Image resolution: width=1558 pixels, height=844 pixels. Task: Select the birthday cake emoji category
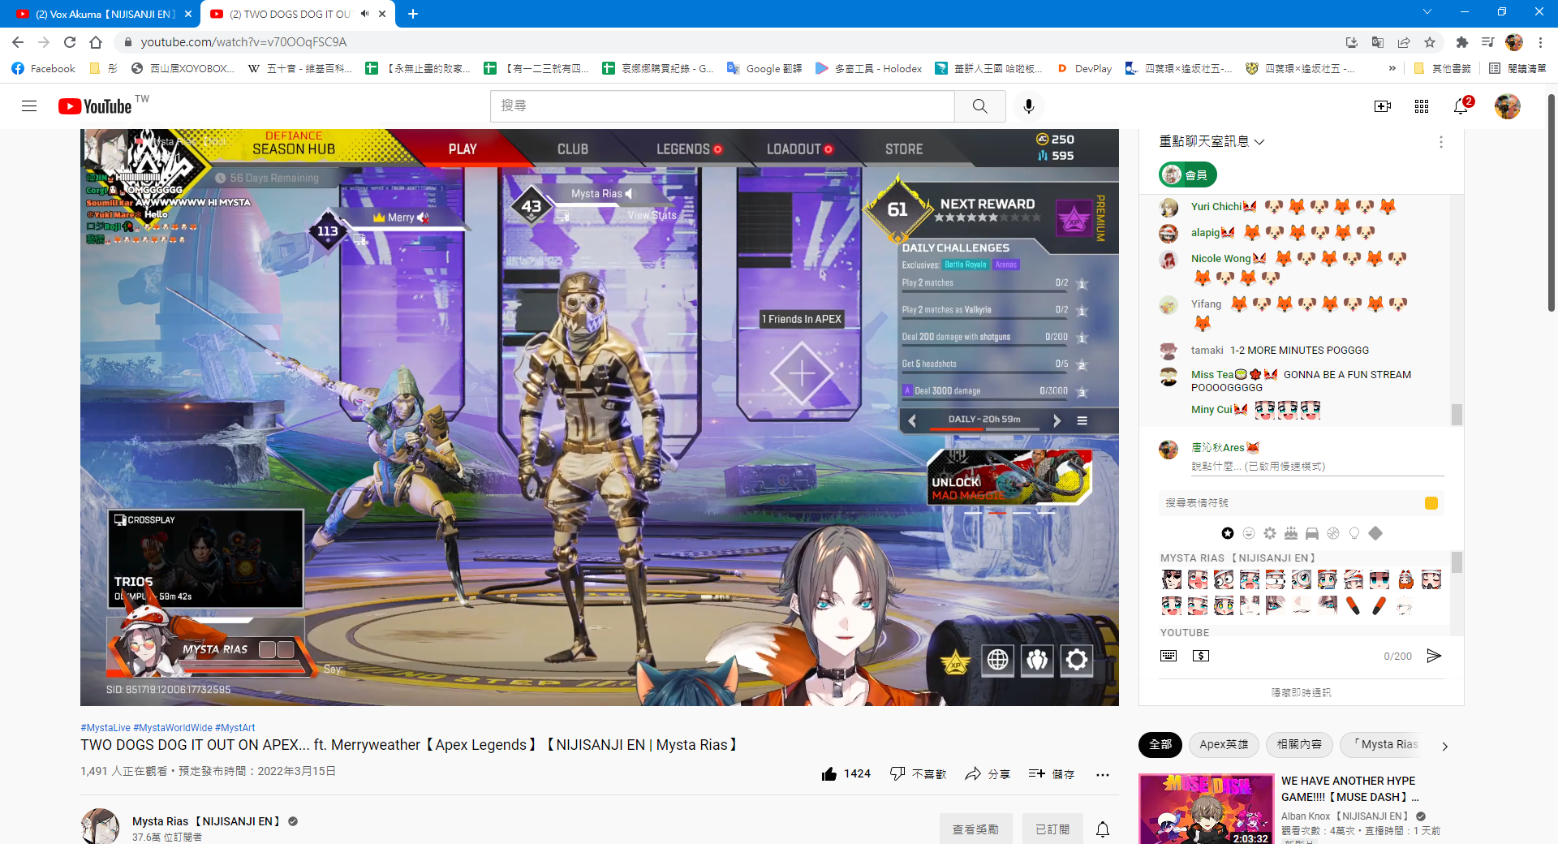[x=1291, y=533]
